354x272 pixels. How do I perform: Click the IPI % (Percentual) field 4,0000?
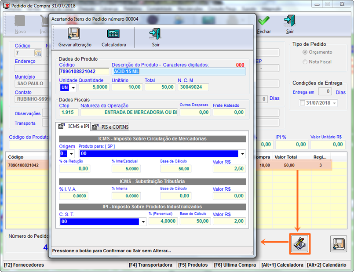163,221
